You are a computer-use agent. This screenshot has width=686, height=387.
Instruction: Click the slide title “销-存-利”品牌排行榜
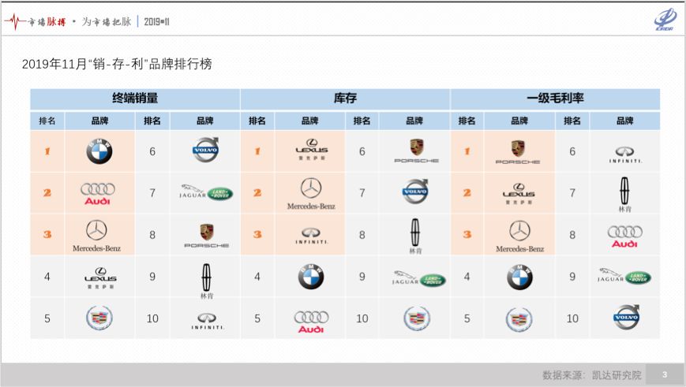point(117,64)
